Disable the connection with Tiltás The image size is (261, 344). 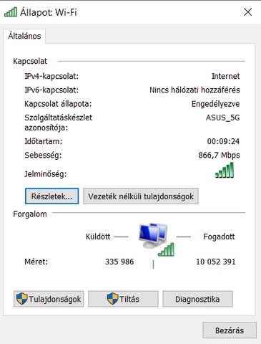(x=123, y=299)
